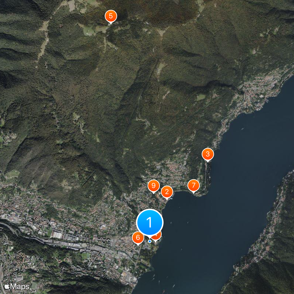The image size is (294, 294).
Task: Select the small blue location dot
Action: (150, 241)
